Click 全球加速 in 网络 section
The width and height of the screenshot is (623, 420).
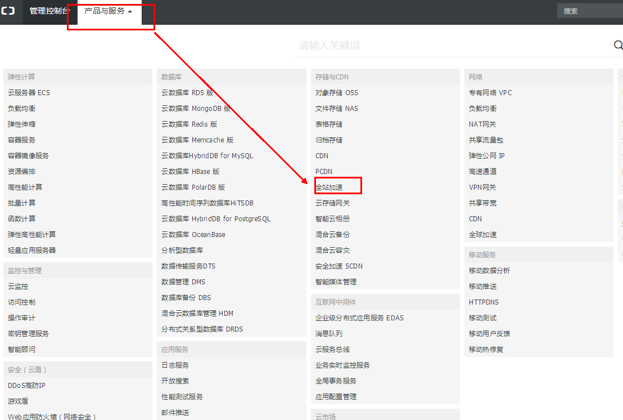(x=482, y=235)
